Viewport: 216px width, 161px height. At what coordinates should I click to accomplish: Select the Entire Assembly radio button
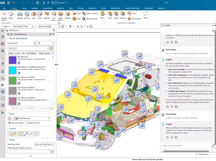click(x=10, y=123)
